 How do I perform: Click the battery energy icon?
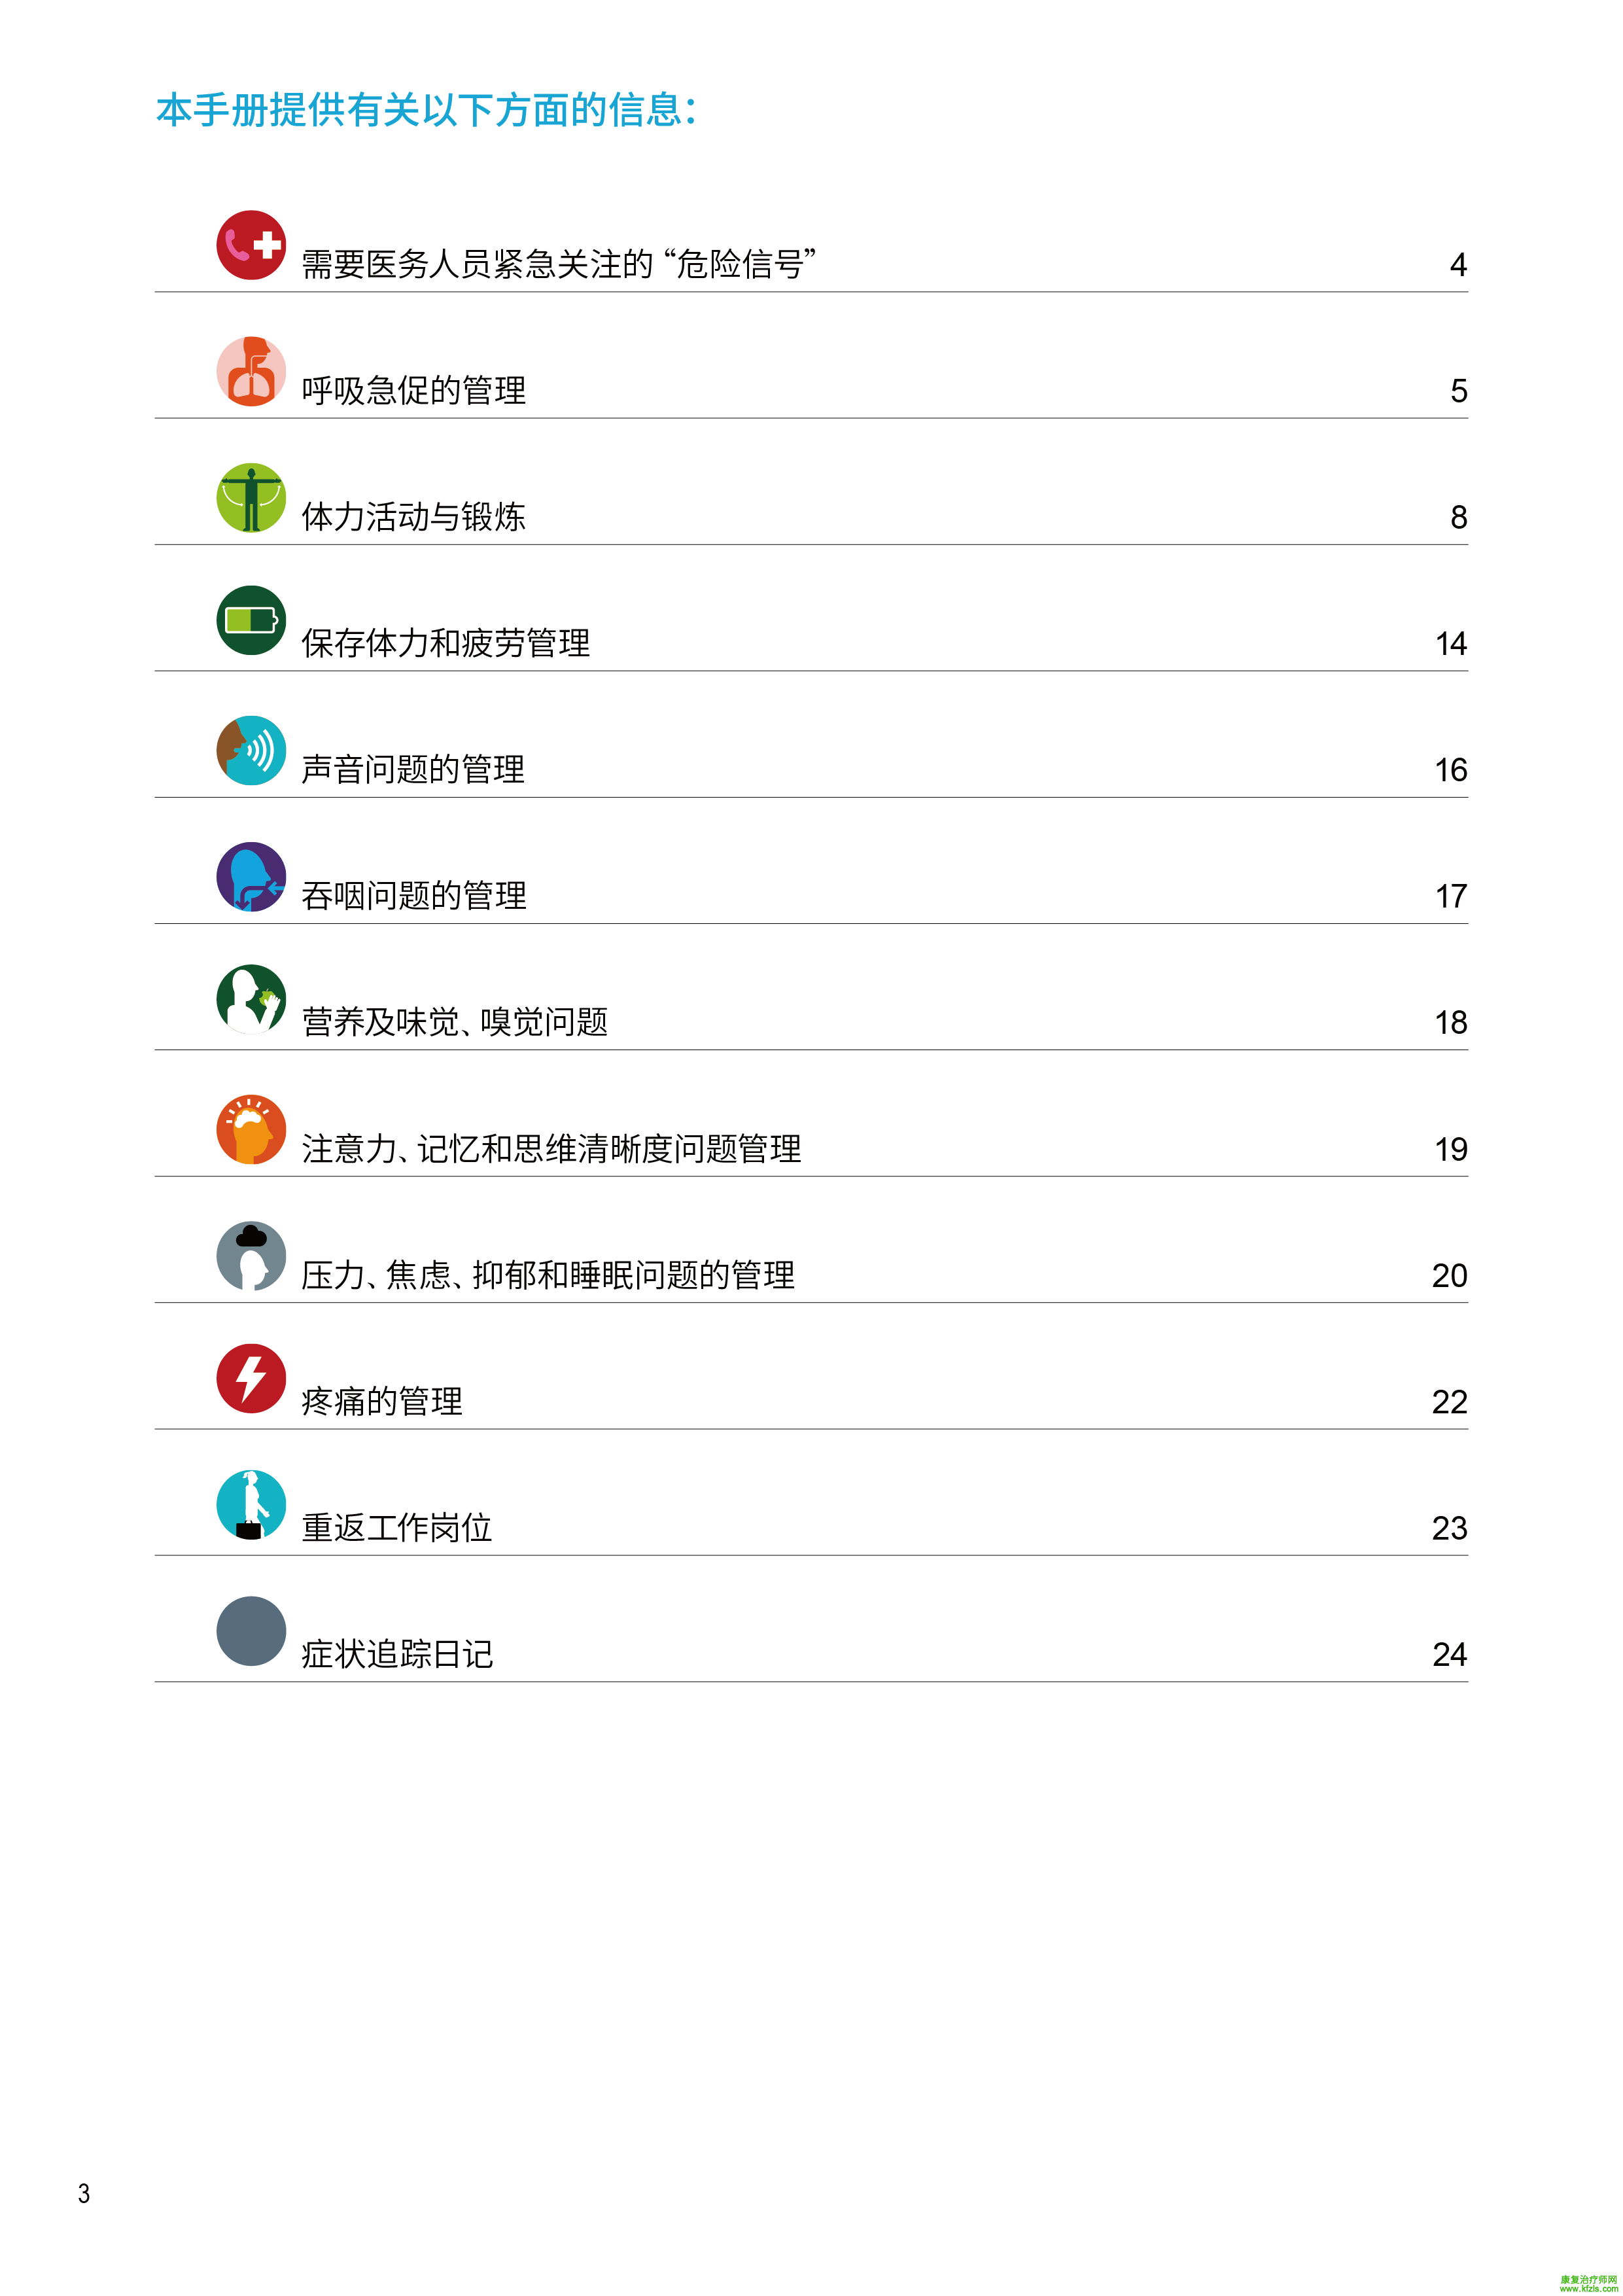[x=251, y=620]
